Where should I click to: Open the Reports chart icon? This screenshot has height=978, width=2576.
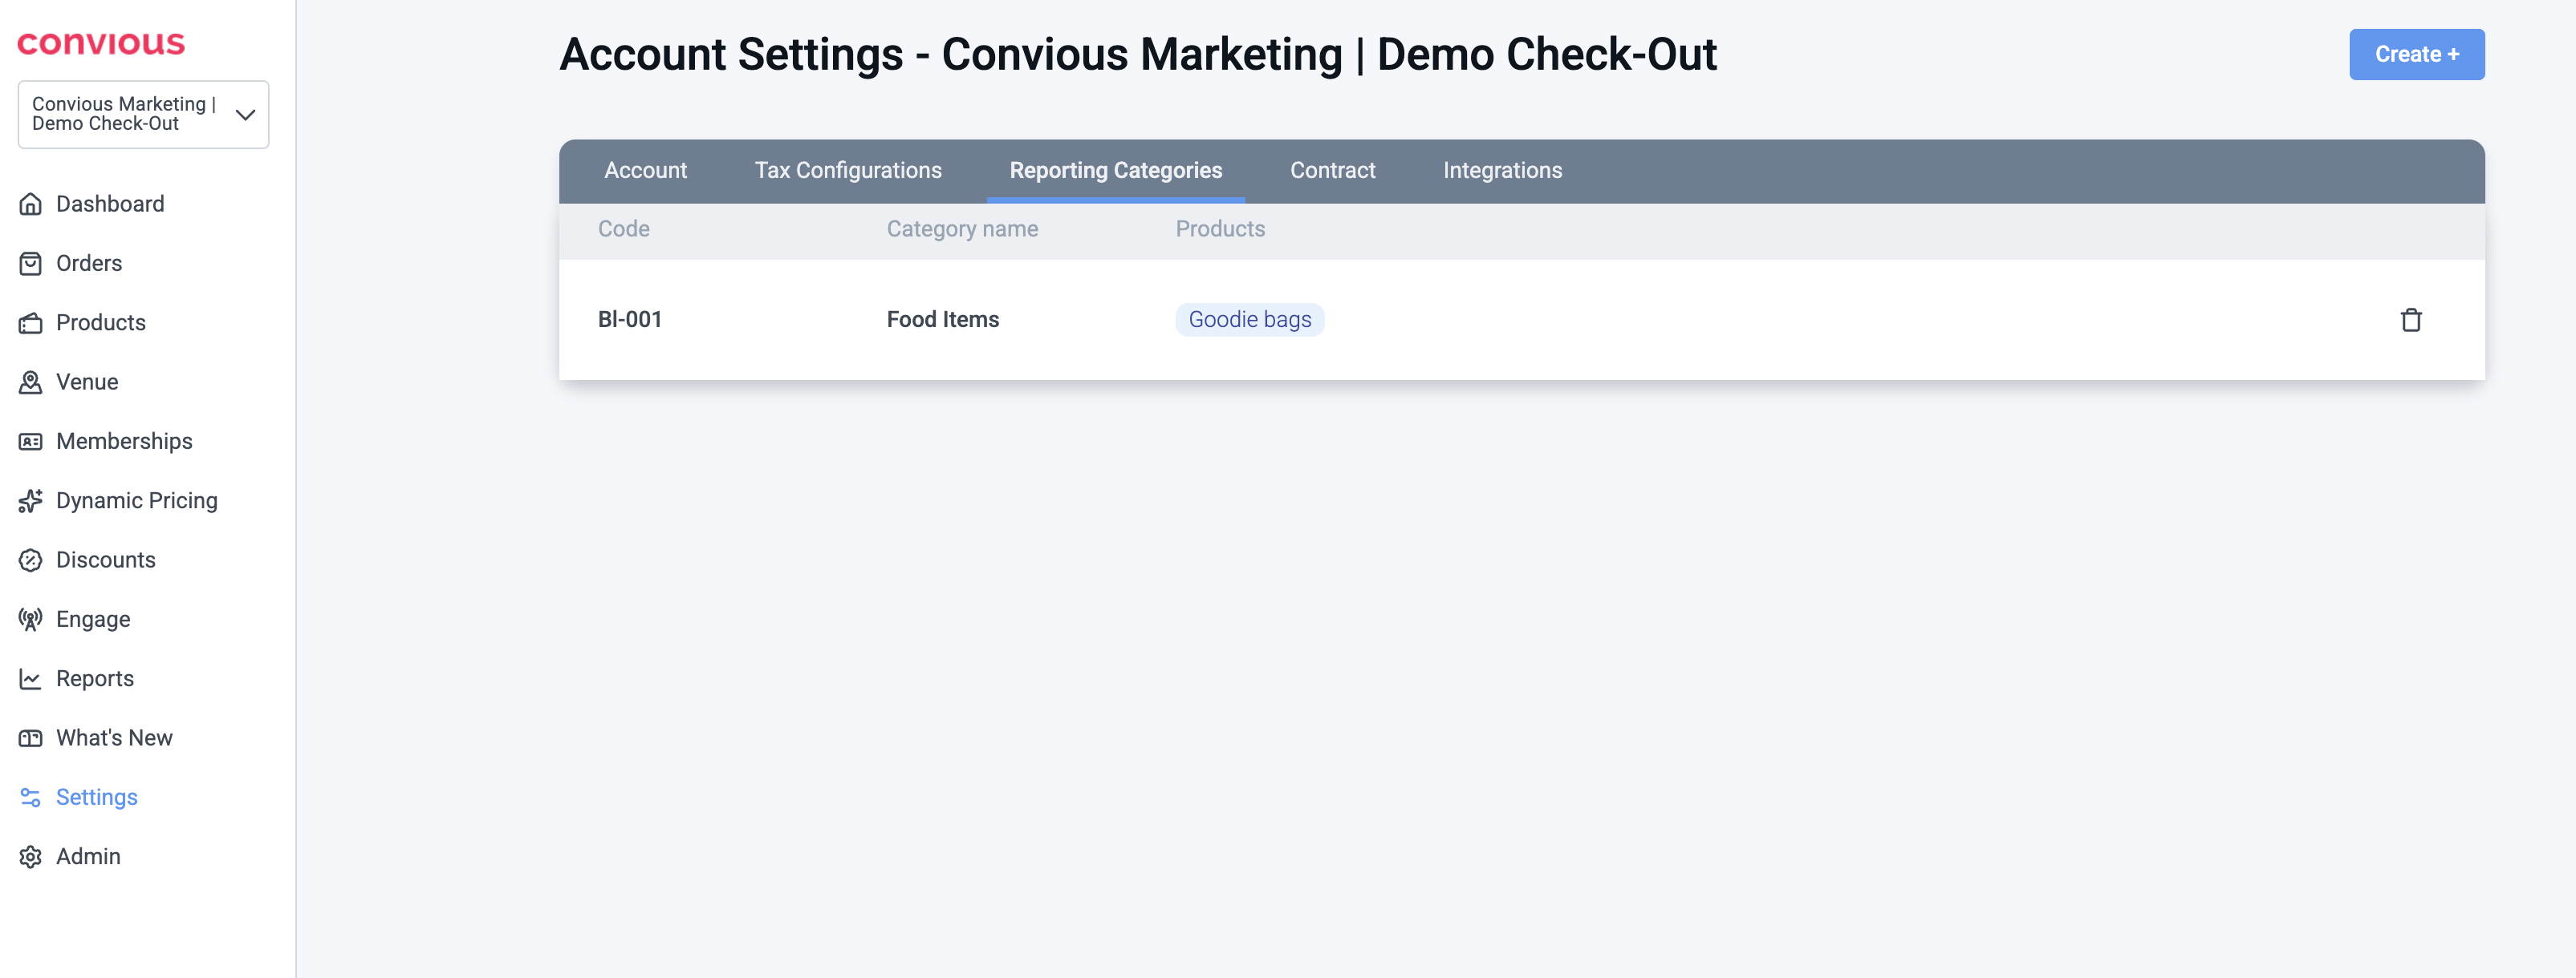point(31,679)
